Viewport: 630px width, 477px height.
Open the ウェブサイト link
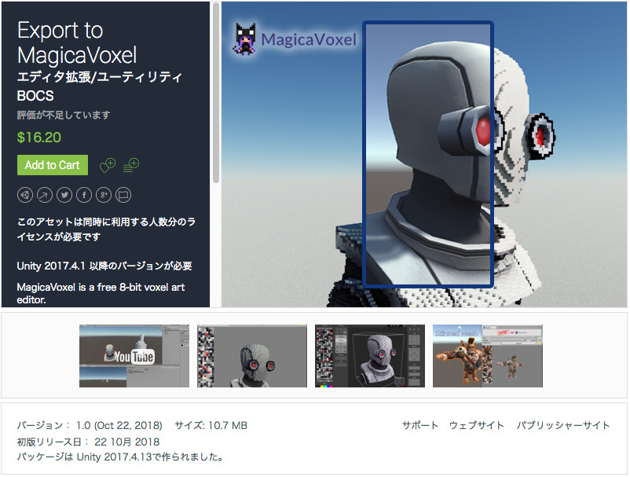click(476, 425)
